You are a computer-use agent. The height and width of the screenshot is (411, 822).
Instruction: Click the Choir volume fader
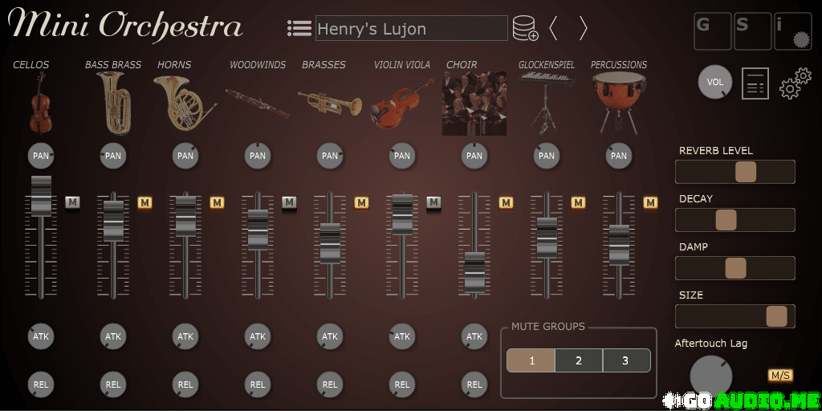[475, 272]
